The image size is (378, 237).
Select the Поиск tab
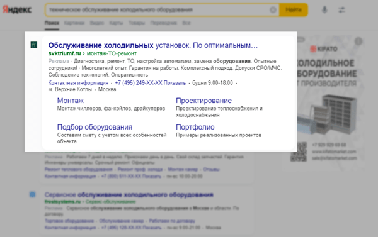tap(52, 23)
